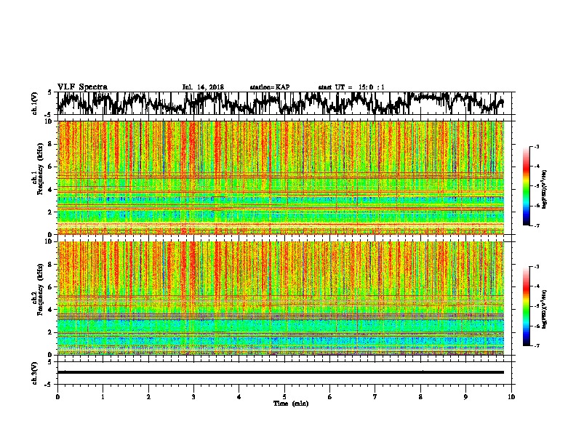Viewport: 576px width, 445px height.
Task: Click inside the ch.1 spectrogram panel
Action: click(x=281, y=177)
